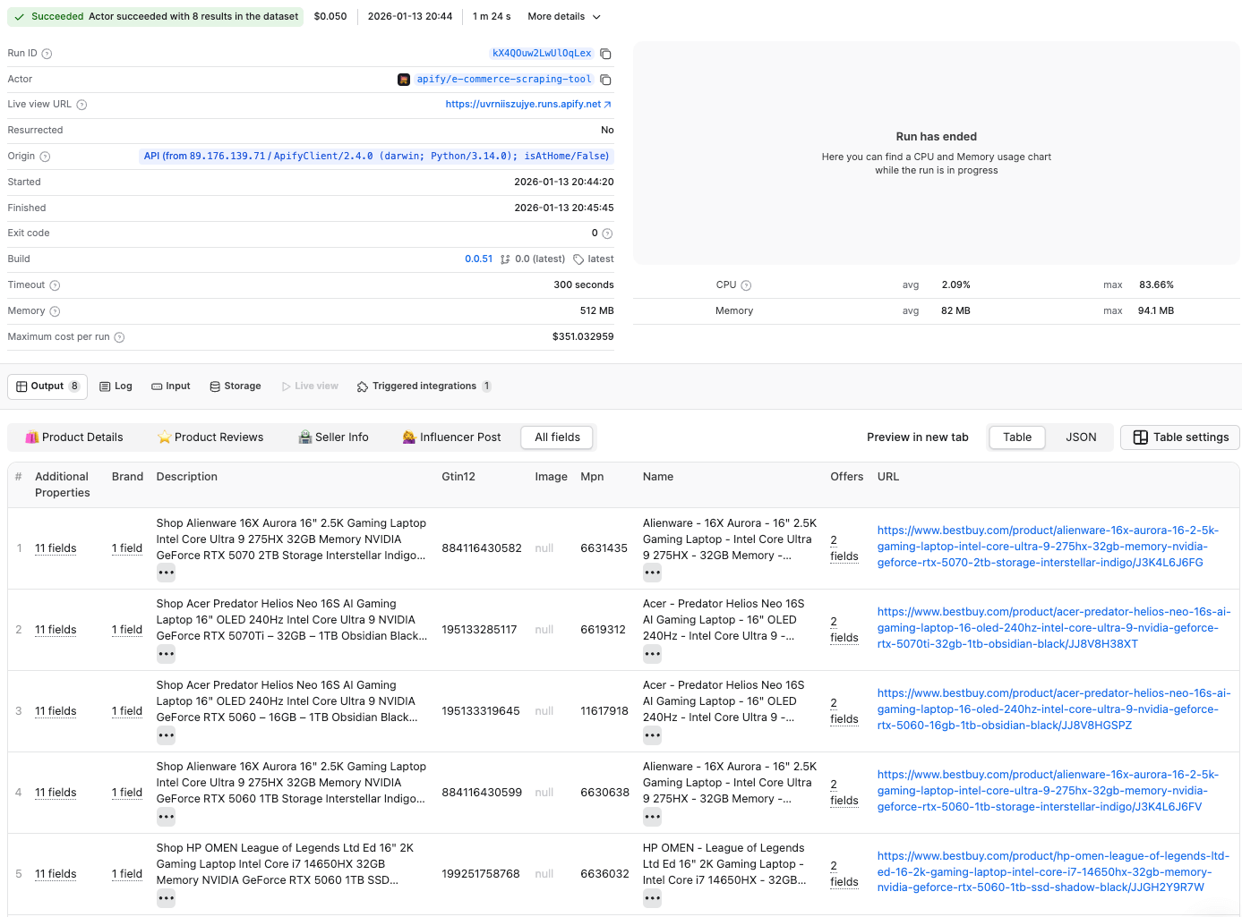Open the Storage tab
This screenshot has height=917, width=1242.
pyautogui.click(x=236, y=386)
